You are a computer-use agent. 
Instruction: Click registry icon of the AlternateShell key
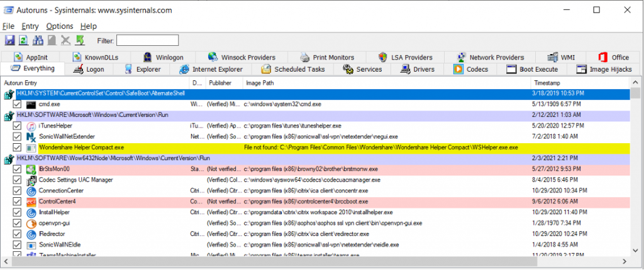(x=9, y=95)
